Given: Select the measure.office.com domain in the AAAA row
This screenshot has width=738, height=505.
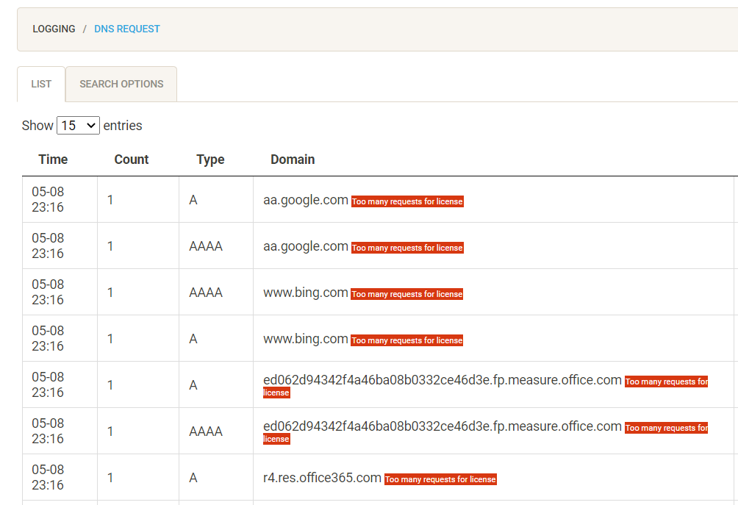Looking at the screenshot, I should 442,426.
